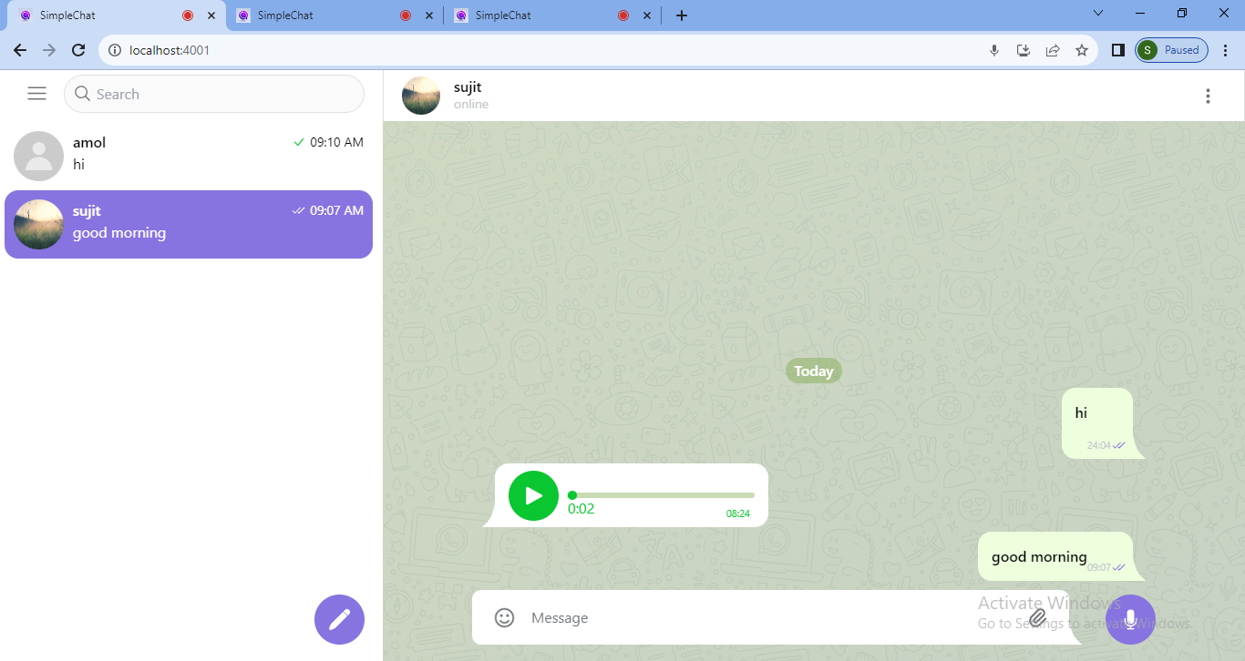Click the double checkmark on good morning message
1245x661 pixels.
point(1120,565)
